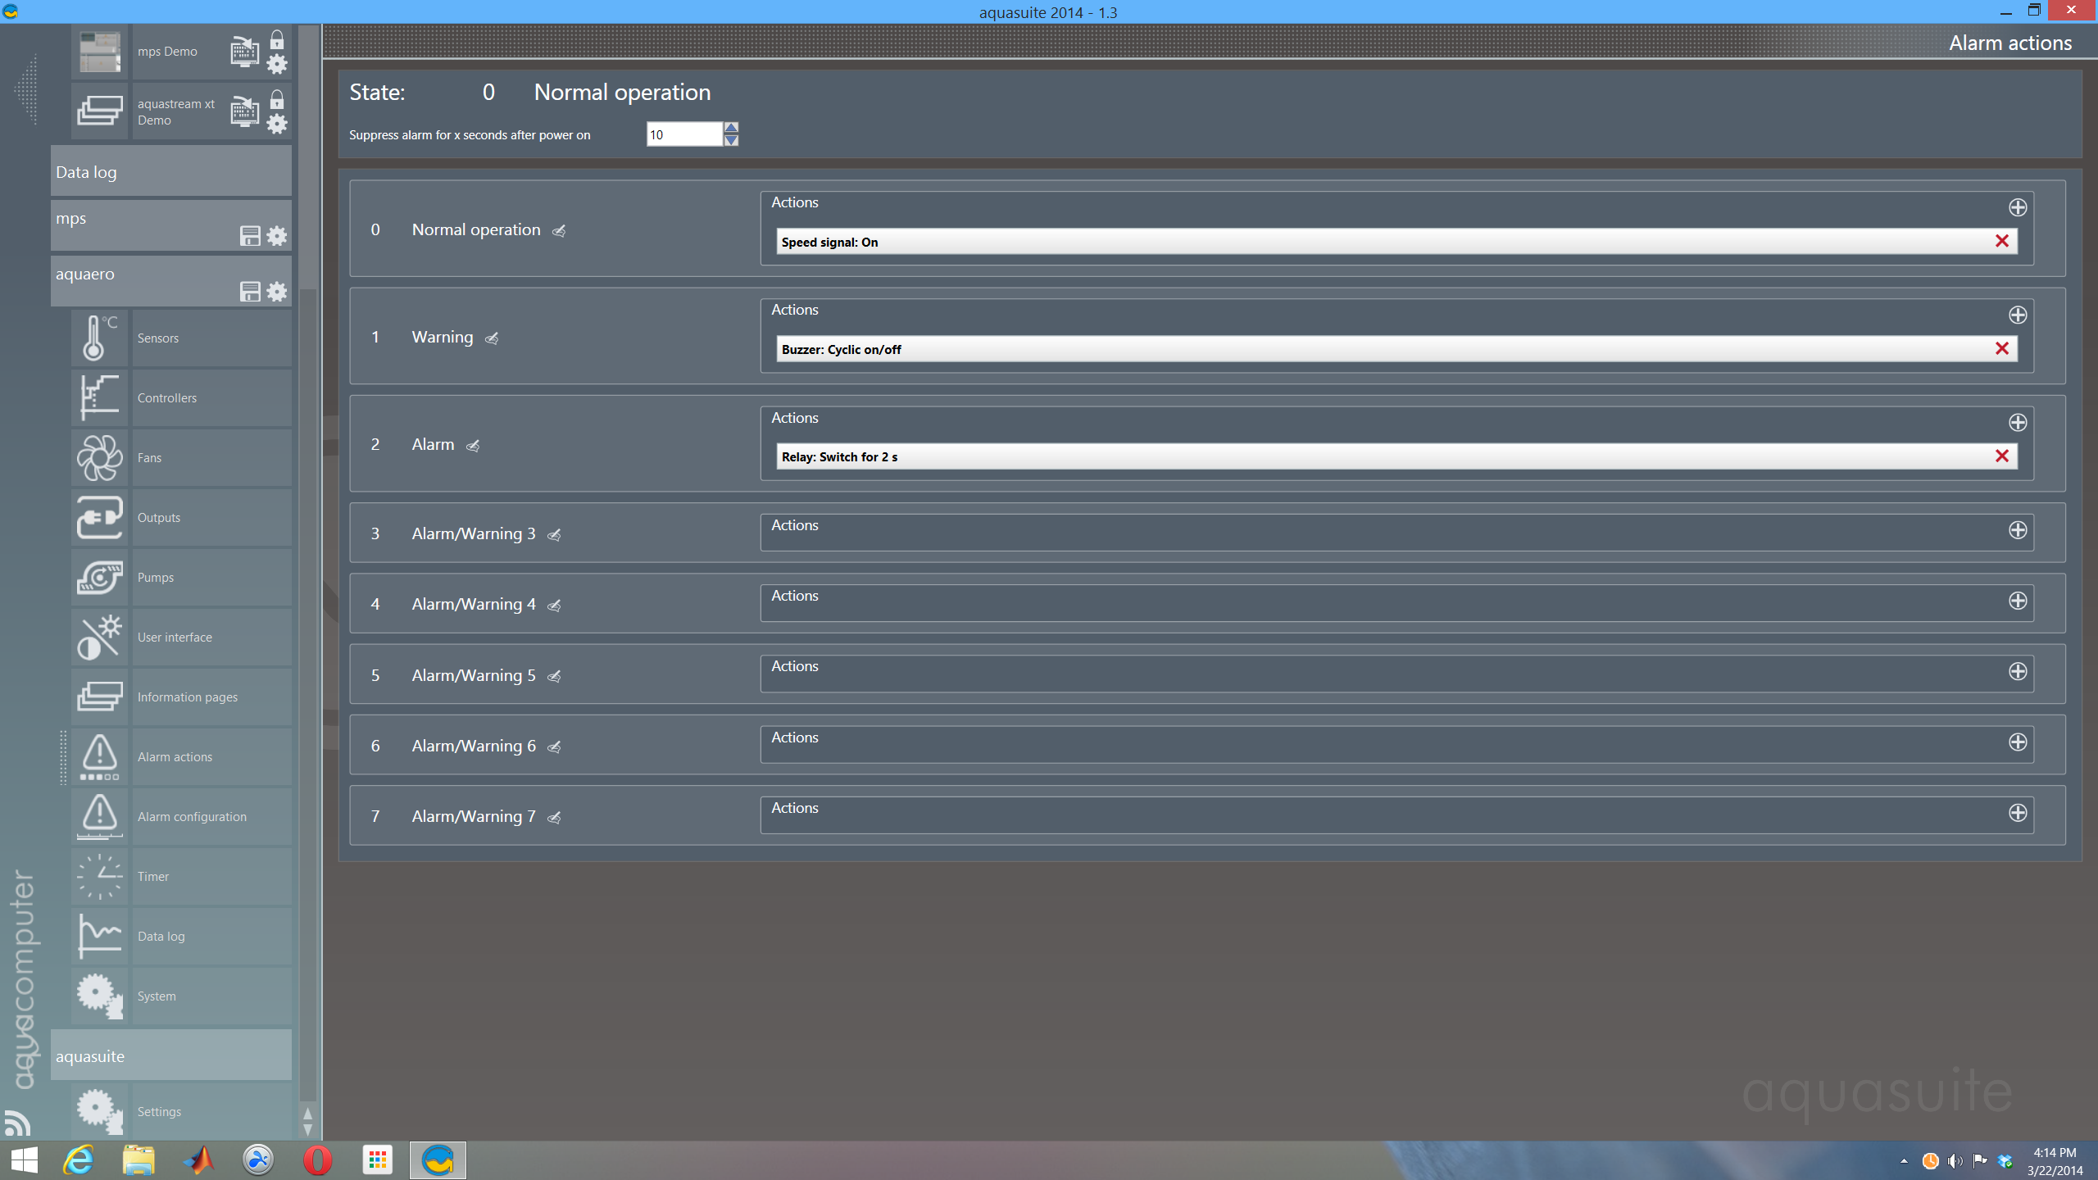Remove the Buzzer Cyclic on/off action

pyautogui.click(x=2001, y=349)
